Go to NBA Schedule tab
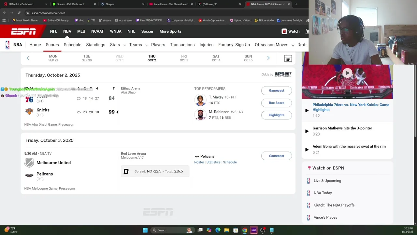Screen dimensions: 417x235 pyautogui.click(x=72, y=45)
